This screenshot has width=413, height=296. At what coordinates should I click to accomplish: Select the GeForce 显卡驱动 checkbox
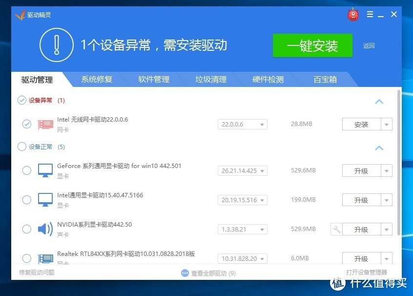click(x=27, y=170)
